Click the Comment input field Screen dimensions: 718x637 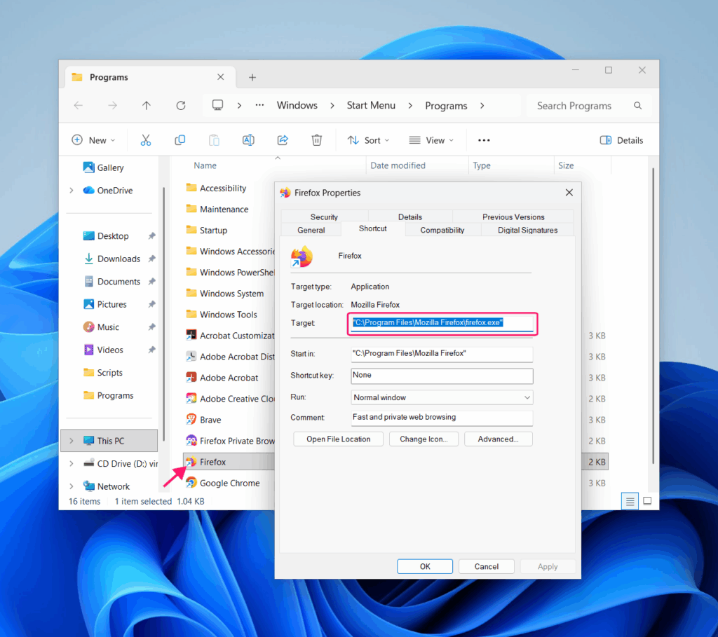[442, 418]
